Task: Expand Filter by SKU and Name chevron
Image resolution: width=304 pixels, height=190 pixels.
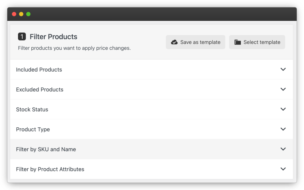Action: tap(283, 149)
